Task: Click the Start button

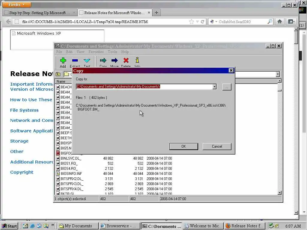Action: pos(9,226)
